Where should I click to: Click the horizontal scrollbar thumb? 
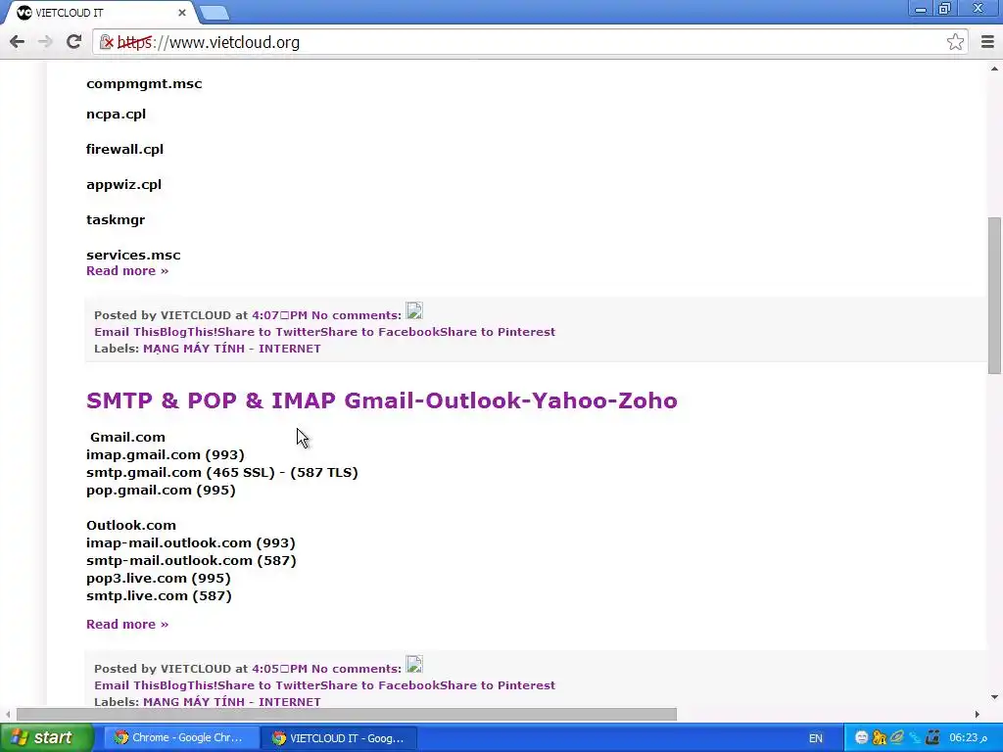(x=346, y=714)
